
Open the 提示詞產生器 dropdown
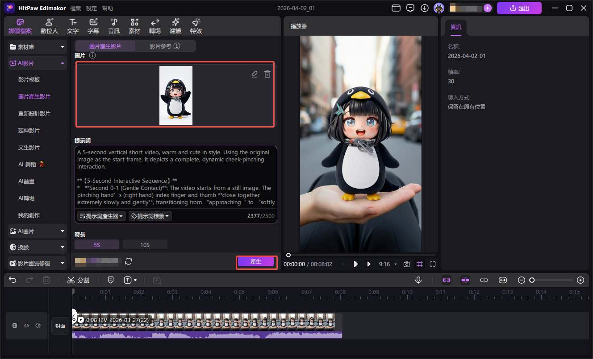click(101, 216)
